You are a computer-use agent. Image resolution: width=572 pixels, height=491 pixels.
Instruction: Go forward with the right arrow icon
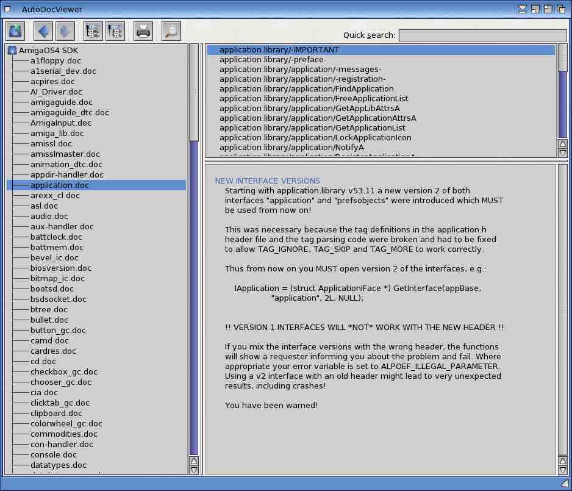pos(65,30)
